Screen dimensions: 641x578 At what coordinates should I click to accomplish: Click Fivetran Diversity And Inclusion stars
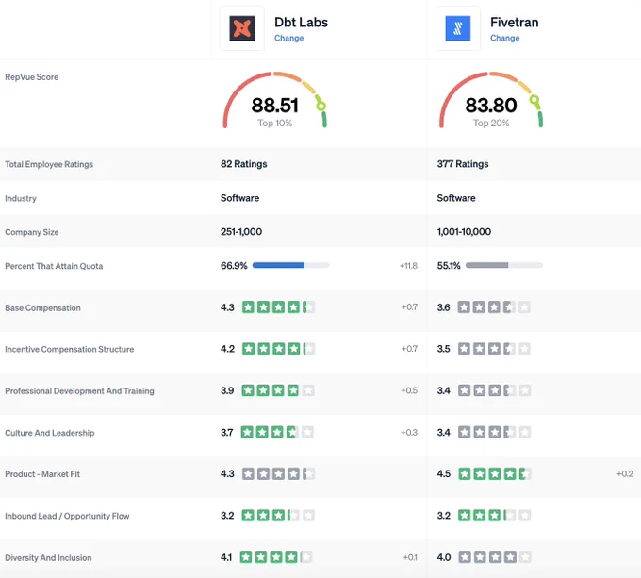(495, 557)
